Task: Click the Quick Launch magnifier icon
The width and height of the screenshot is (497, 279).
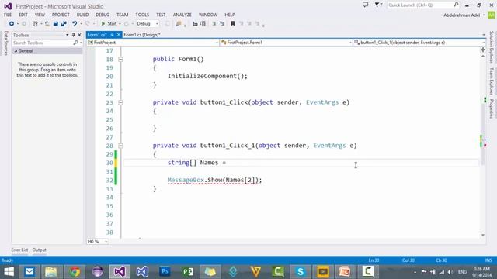Action: point(456,5)
